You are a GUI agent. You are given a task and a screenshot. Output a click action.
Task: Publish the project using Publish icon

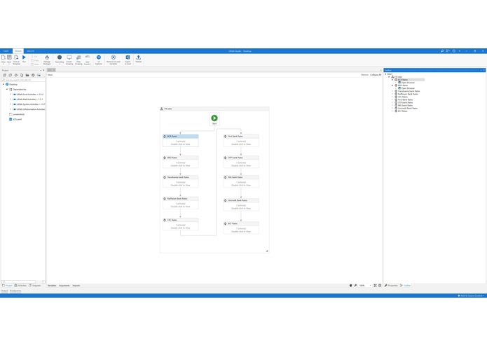(x=139, y=59)
